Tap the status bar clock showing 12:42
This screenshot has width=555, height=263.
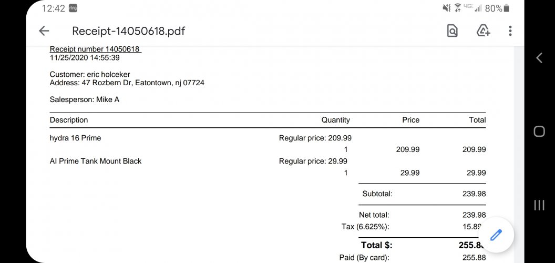pyautogui.click(x=54, y=8)
